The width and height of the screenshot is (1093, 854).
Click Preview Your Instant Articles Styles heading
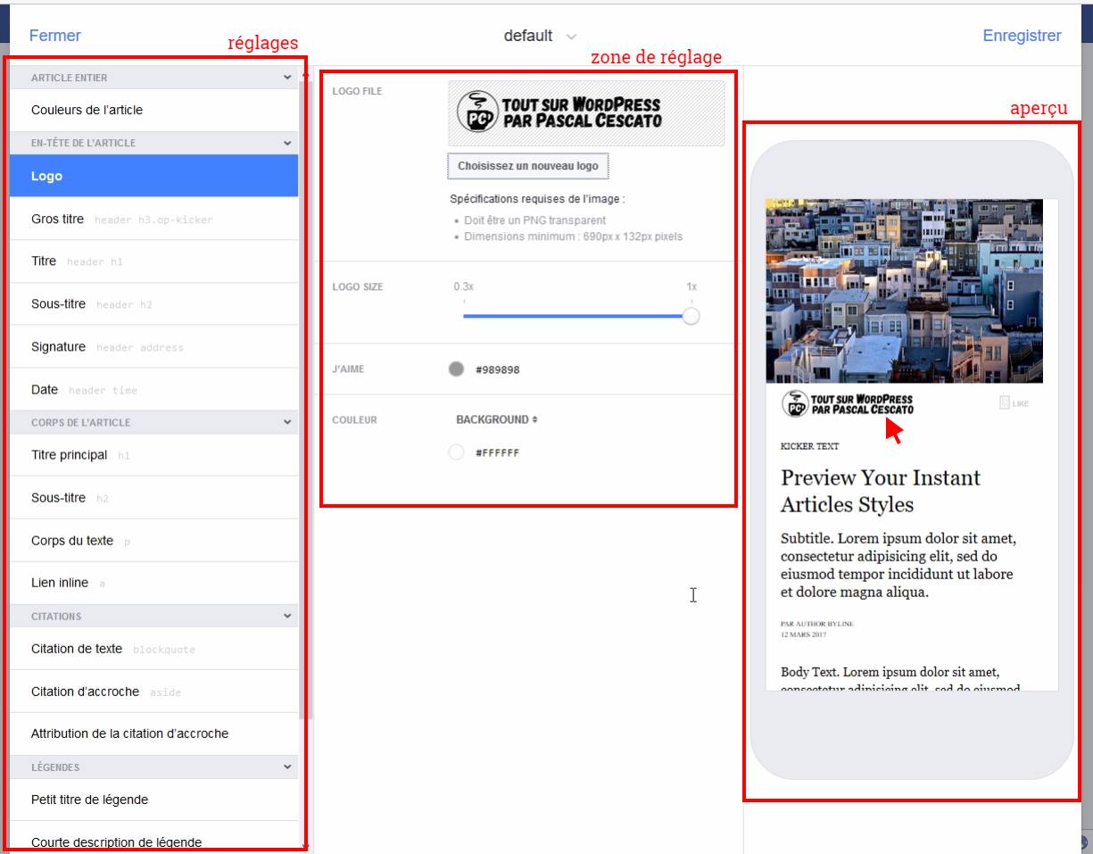(x=881, y=491)
